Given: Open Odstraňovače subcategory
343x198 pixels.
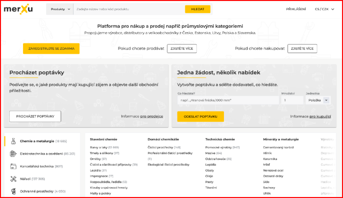Looking at the screenshot, I should coord(219,159).
